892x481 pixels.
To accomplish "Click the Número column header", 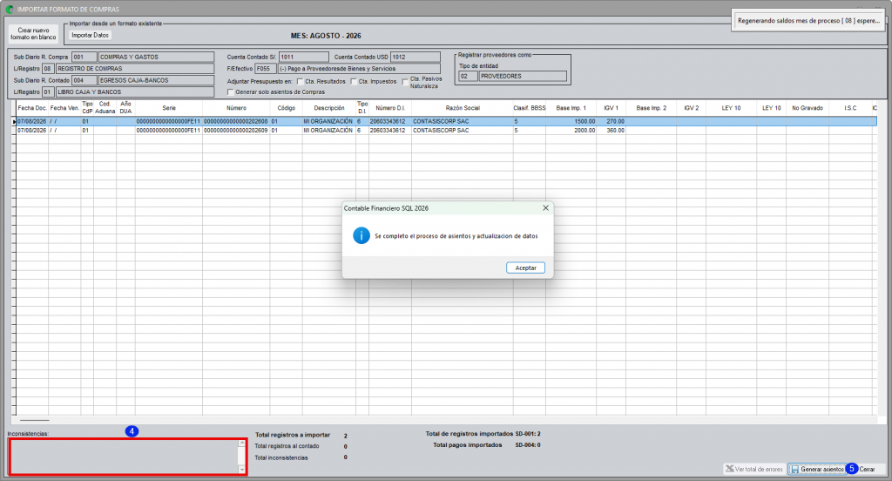I will 236,107.
